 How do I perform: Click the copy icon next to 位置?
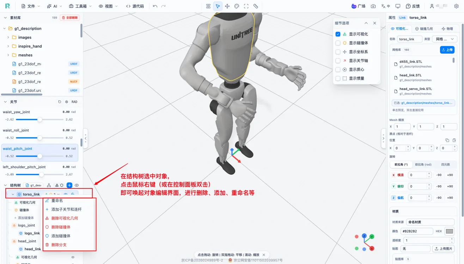tap(447, 140)
